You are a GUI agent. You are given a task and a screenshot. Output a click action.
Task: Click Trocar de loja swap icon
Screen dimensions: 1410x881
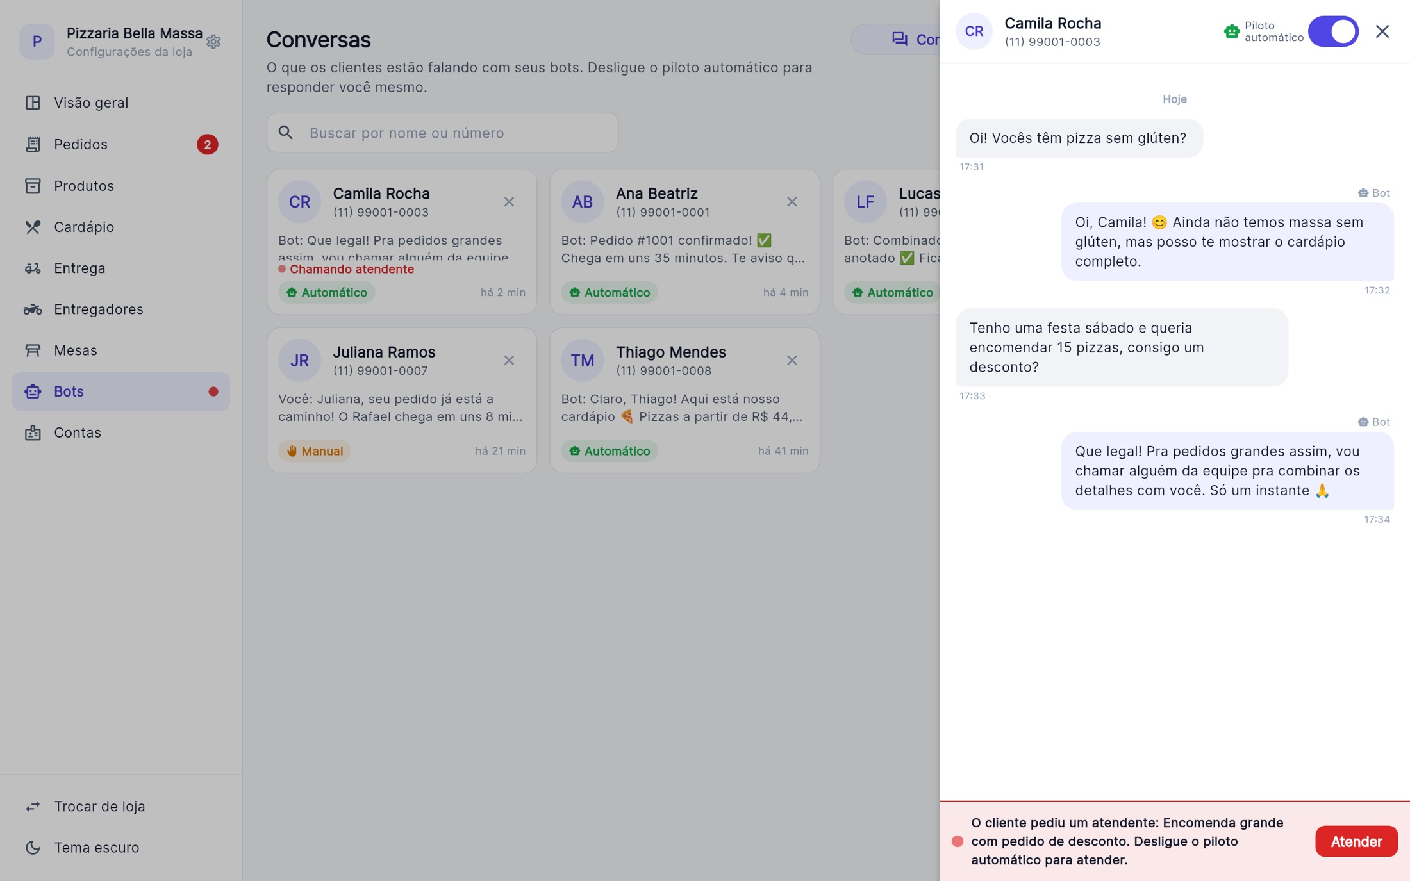pos(33,806)
